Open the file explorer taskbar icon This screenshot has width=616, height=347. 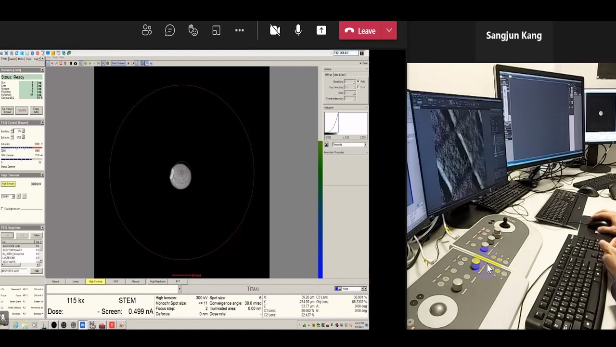25,325
